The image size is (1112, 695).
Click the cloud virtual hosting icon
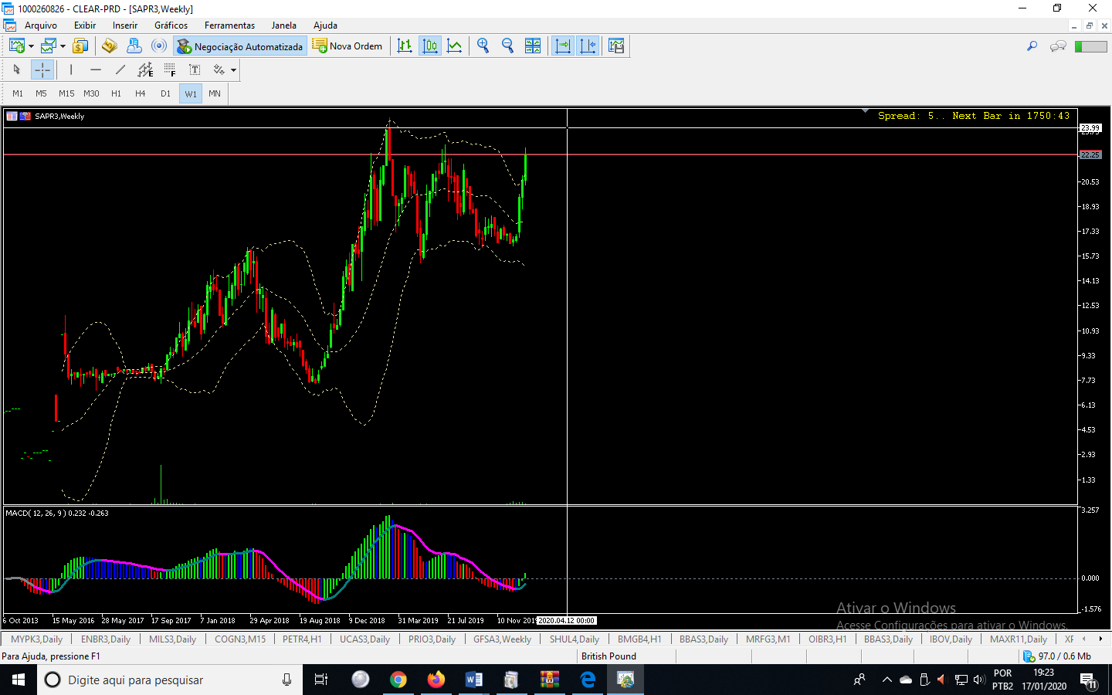click(134, 46)
